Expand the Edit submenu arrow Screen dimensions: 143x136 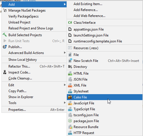pos(65,85)
